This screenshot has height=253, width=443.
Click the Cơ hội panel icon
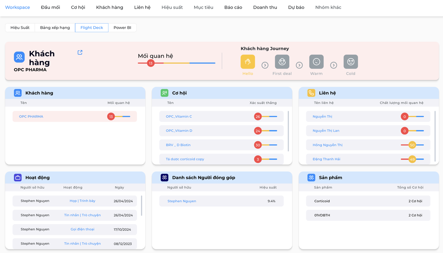pos(164,93)
